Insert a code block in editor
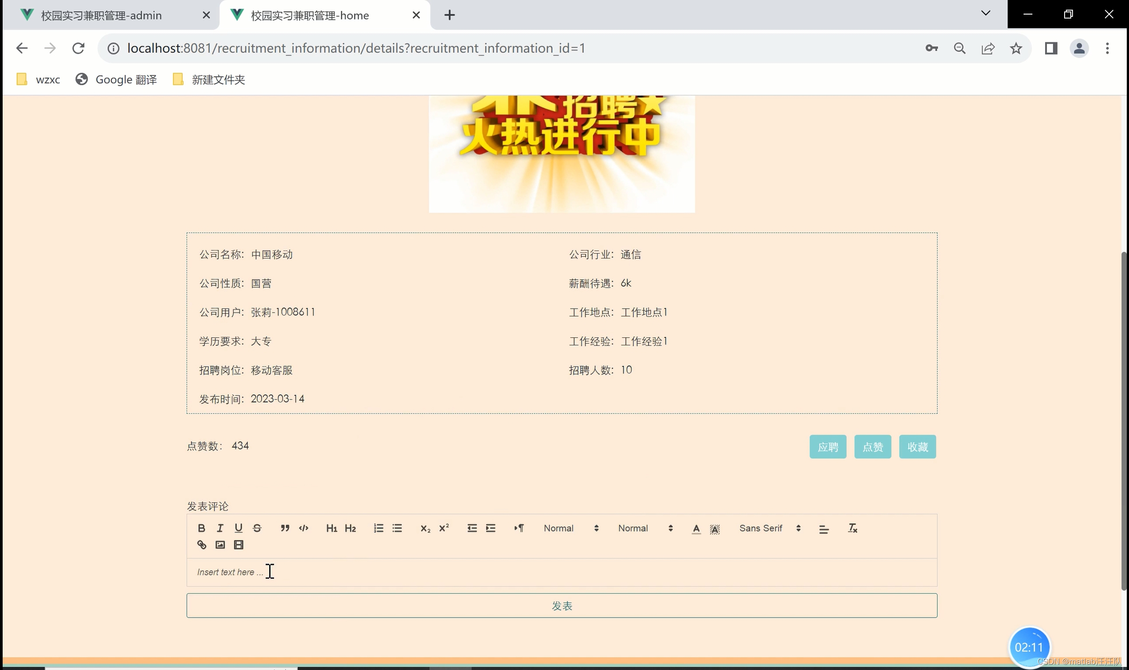This screenshot has width=1129, height=670. pyautogui.click(x=304, y=528)
